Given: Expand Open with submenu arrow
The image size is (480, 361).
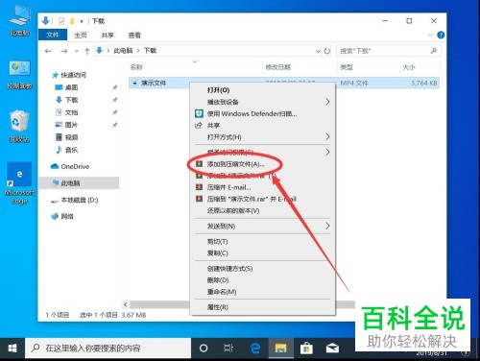Looking at the screenshot, I should click(x=327, y=136).
